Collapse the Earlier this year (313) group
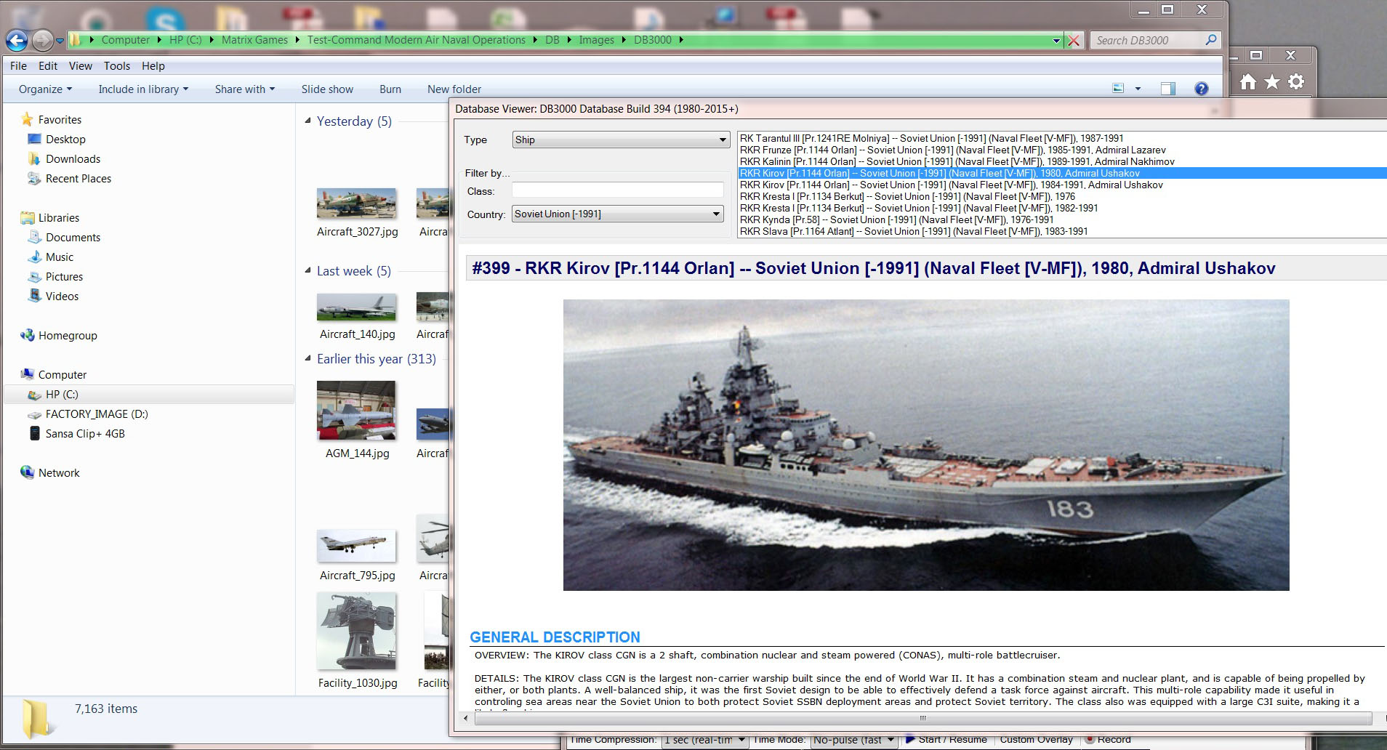Viewport: 1387px width, 750px height. pos(308,358)
